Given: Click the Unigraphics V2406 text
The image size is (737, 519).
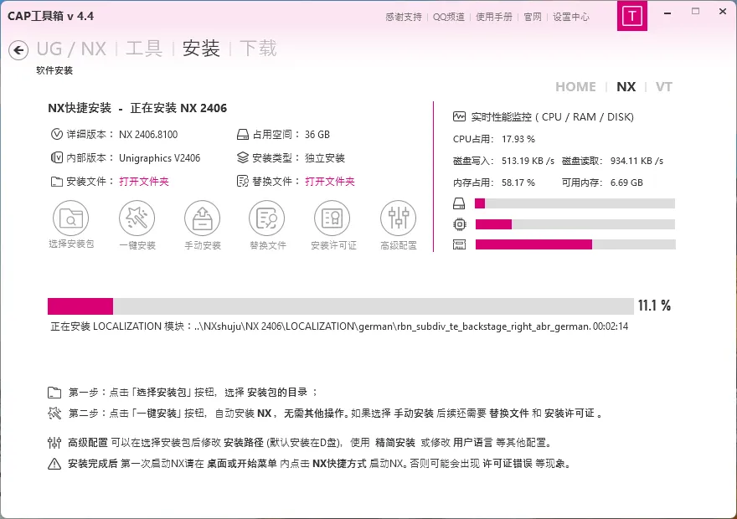Looking at the screenshot, I should [x=159, y=158].
